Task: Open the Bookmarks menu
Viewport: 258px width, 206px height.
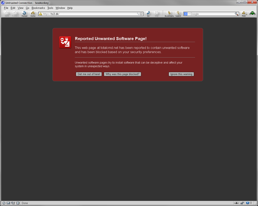Action: pos(38,8)
